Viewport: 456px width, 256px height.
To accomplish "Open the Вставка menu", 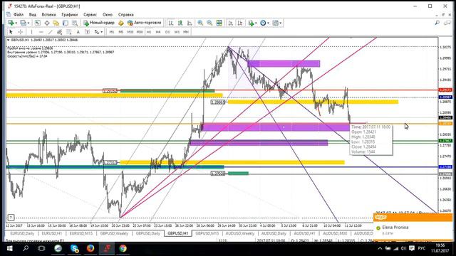I will [48, 14].
